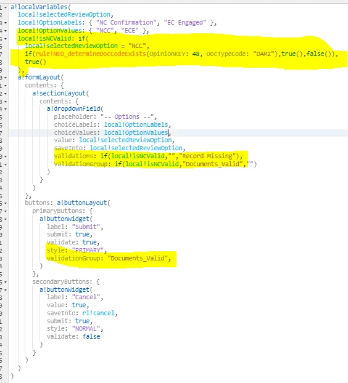The height and width of the screenshot is (383, 348).
Task: Collapse the local!OptionValues line fold arrow
Action: click(x=6, y=31)
